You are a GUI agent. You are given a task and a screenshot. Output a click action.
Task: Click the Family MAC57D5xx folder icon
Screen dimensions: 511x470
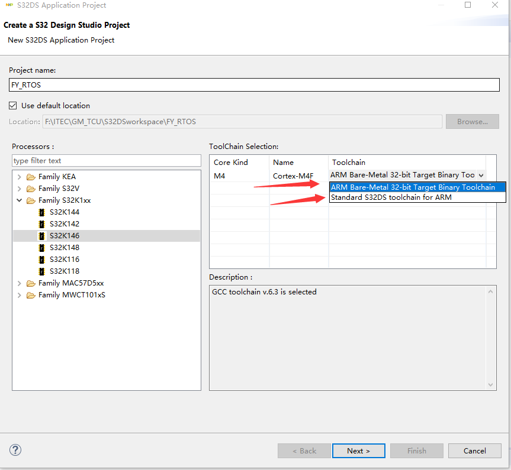pyautogui.click(x=31, y=284)
